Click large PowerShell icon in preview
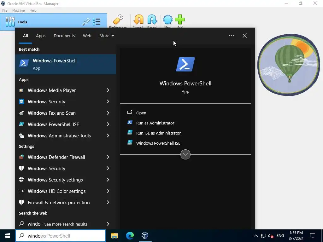Image resolution: width=323 pixels, height=242 pixels. [185, 64]
